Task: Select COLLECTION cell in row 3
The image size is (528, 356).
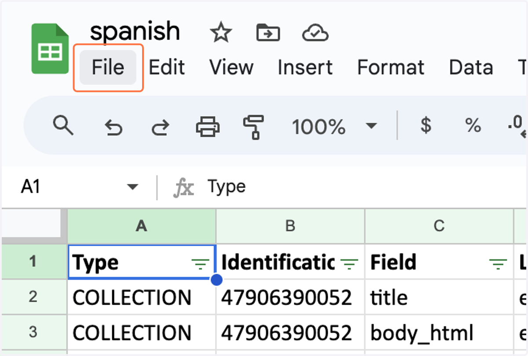Action: coord(141,333)
